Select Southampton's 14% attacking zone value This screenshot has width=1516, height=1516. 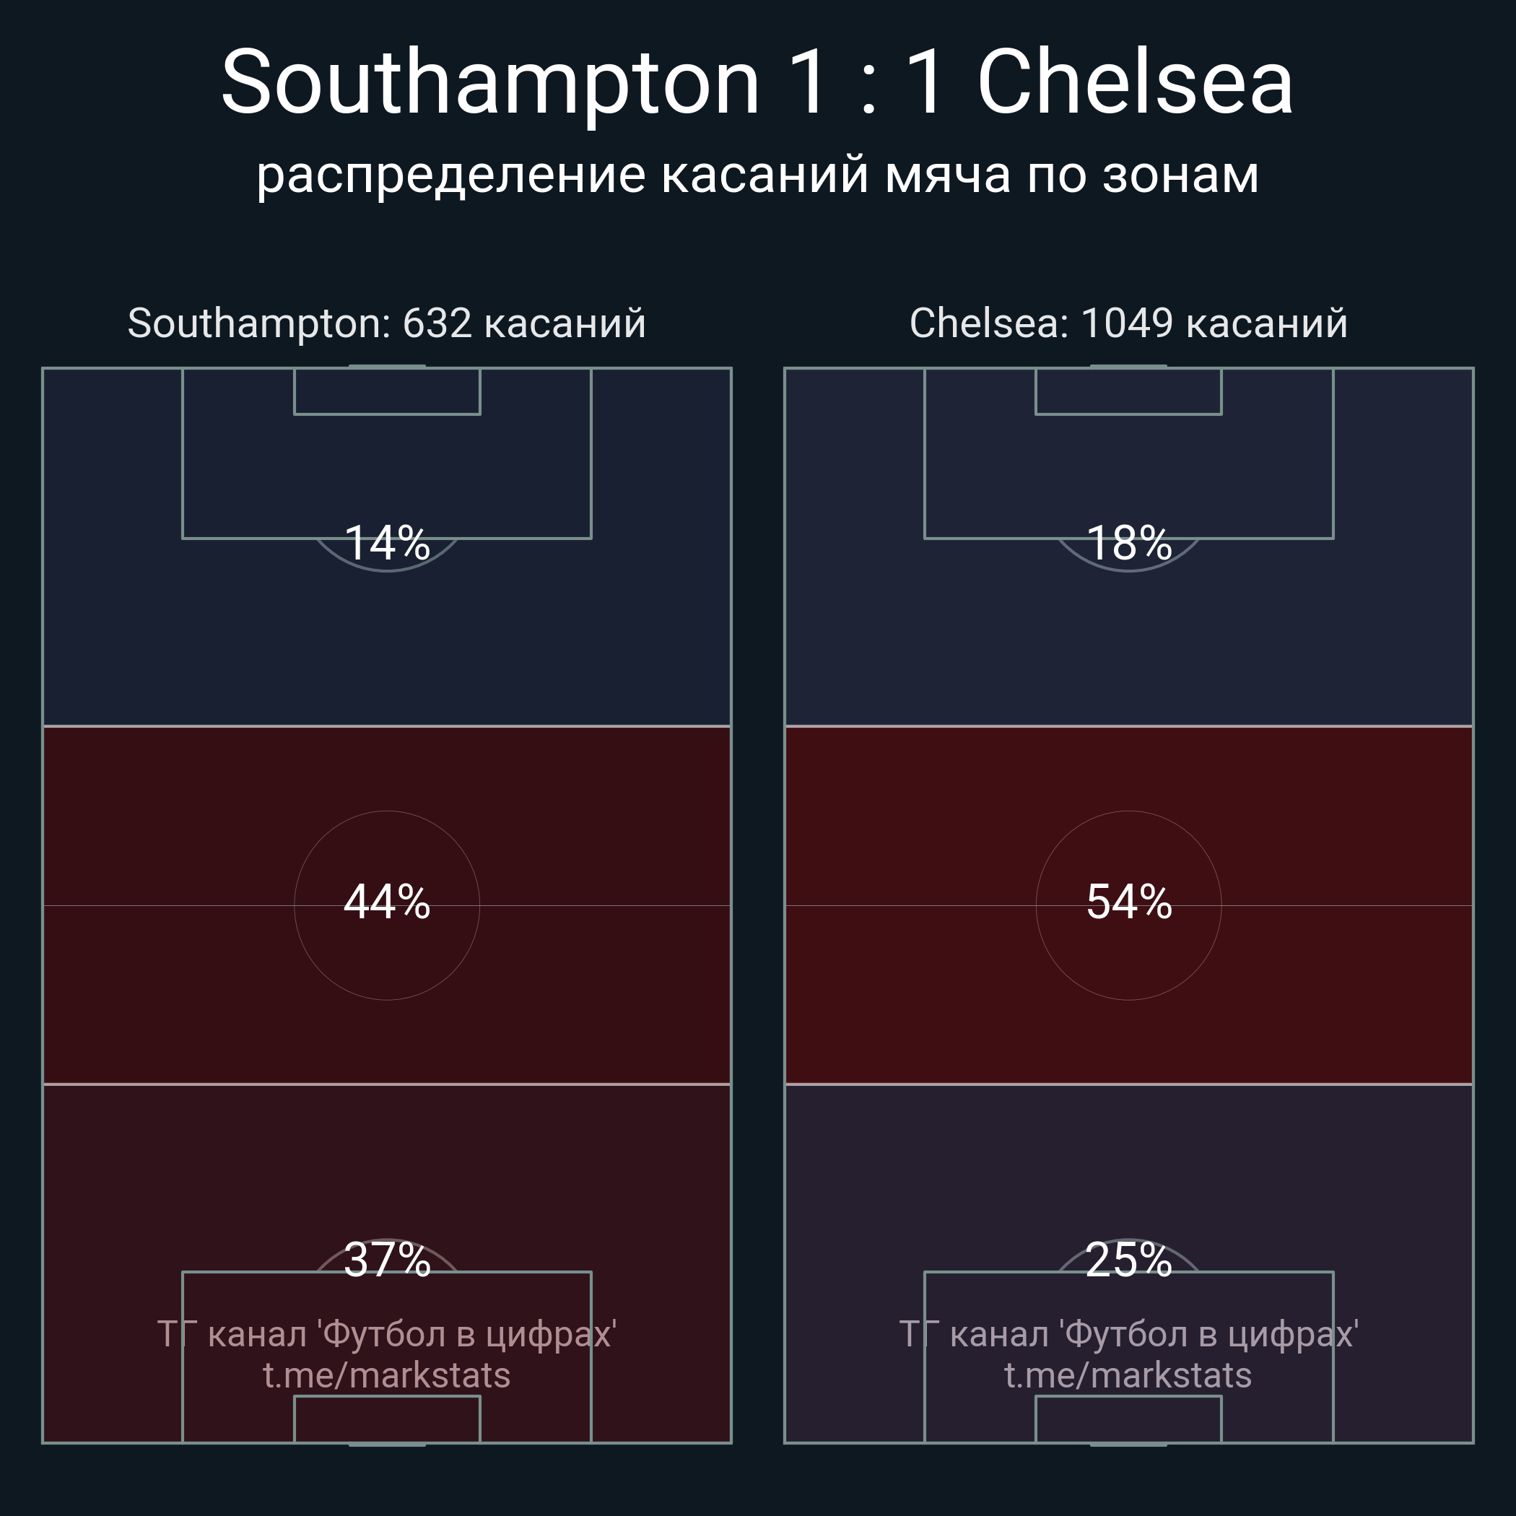[x=387, y=543]
